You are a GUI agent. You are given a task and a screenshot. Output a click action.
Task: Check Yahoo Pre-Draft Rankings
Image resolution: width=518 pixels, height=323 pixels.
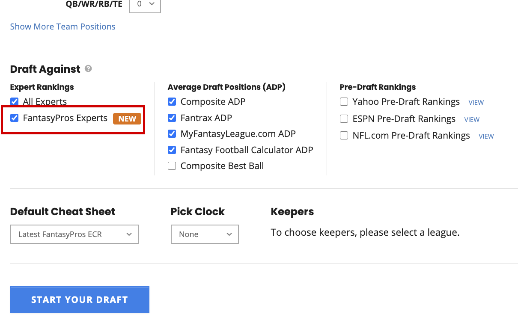pos(344,102)
